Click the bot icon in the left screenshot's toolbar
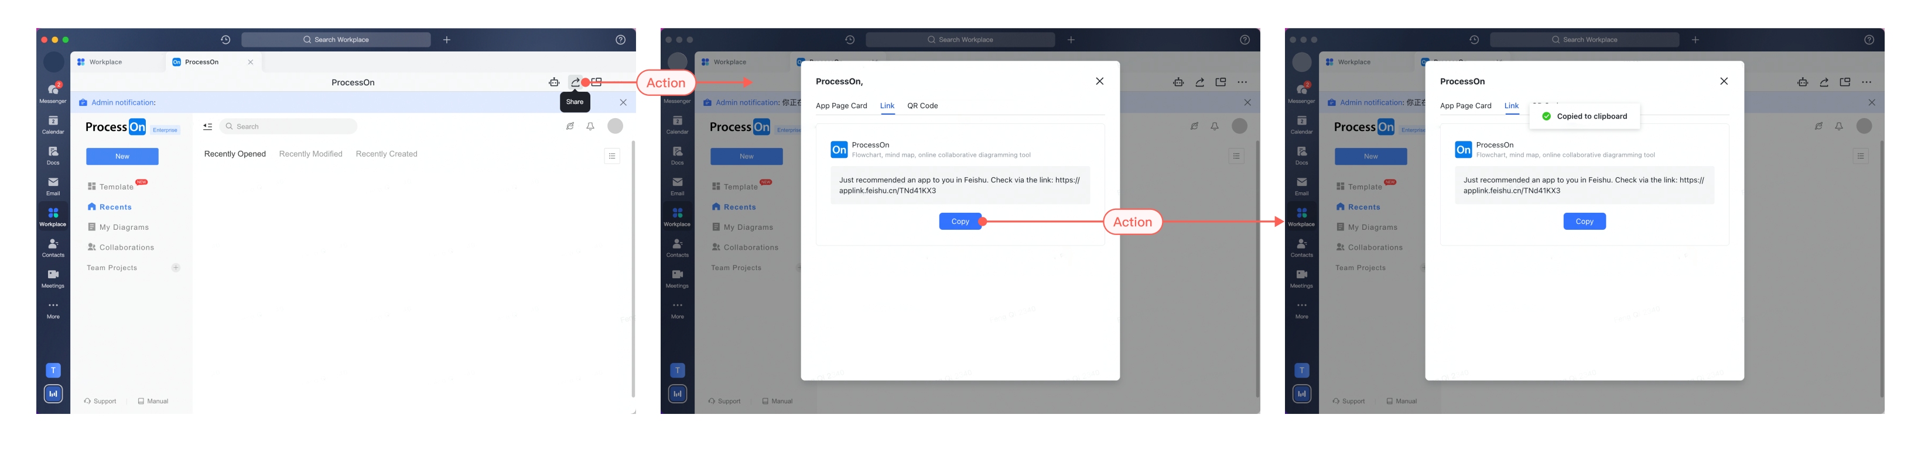 pos(554,82)
